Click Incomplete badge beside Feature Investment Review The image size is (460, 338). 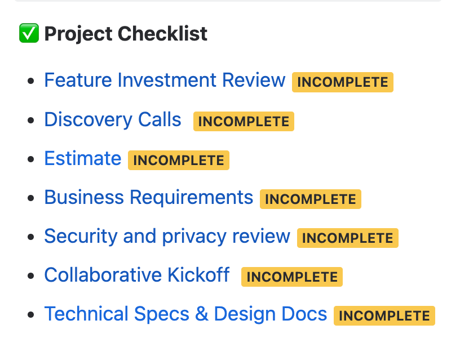343,82
